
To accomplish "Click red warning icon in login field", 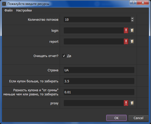I will [126, 30].
